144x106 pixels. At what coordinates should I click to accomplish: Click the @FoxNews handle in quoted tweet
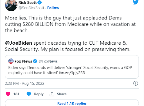tap(48, 61)
